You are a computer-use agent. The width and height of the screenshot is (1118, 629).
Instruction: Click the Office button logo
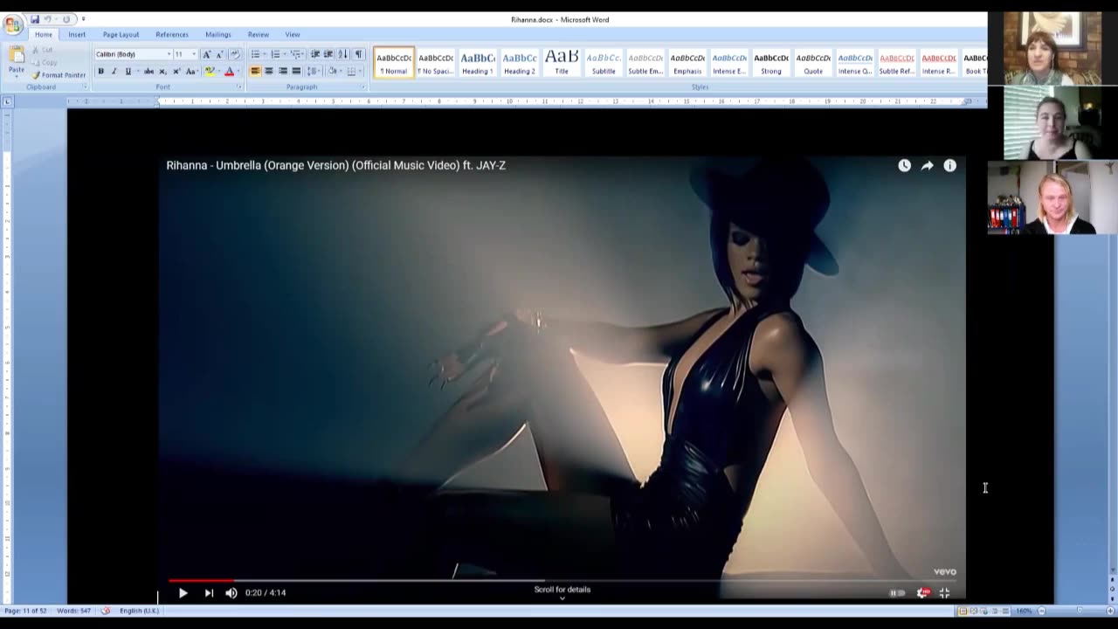(12, 24)
